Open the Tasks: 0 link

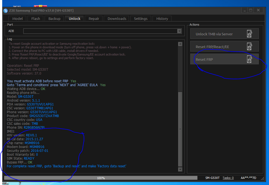point(228,178)
